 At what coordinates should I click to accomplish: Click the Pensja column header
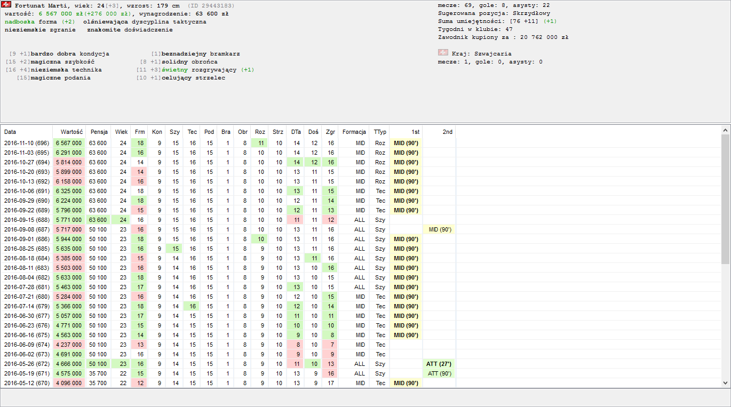point(99,132)
